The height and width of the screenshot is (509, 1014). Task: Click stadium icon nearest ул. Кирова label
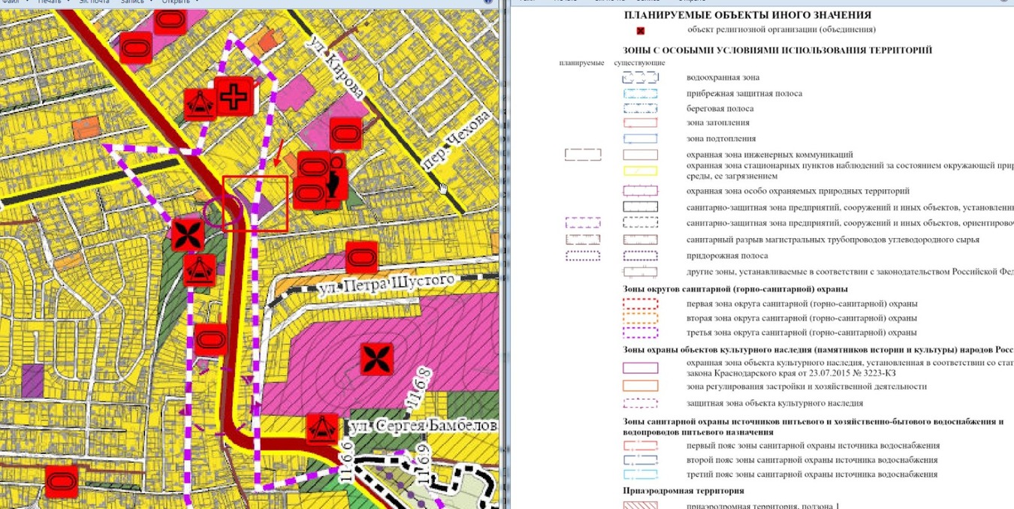pos(346,134)
